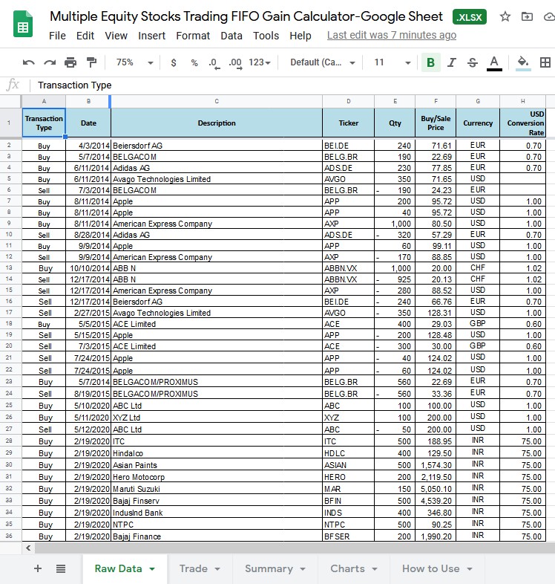This screenshot has height=584, width=555.
Task: Toggle strikethrough formatting
Action: 473,62
